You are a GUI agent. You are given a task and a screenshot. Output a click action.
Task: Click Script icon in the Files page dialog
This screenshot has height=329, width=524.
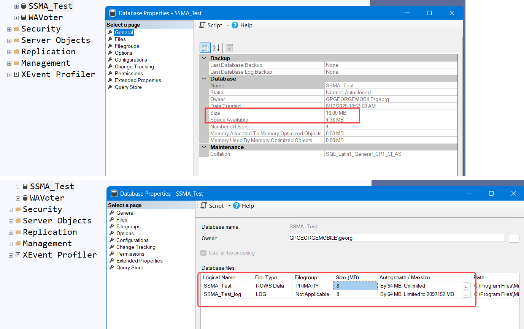coord(204,206)
